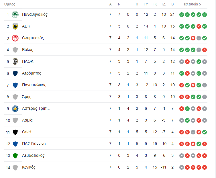Open the Βόλος team link
Screen dimensions: 216x178
pyautogui.click(x=28, y=50)
